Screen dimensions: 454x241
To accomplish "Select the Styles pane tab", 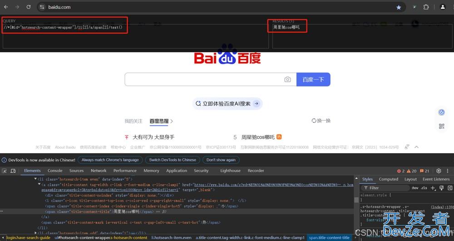I will click(x=367, y=179).
